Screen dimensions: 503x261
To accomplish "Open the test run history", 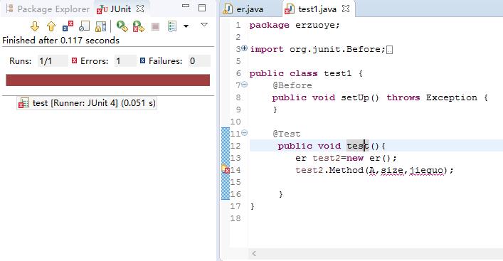I will [x=172, y=26].
